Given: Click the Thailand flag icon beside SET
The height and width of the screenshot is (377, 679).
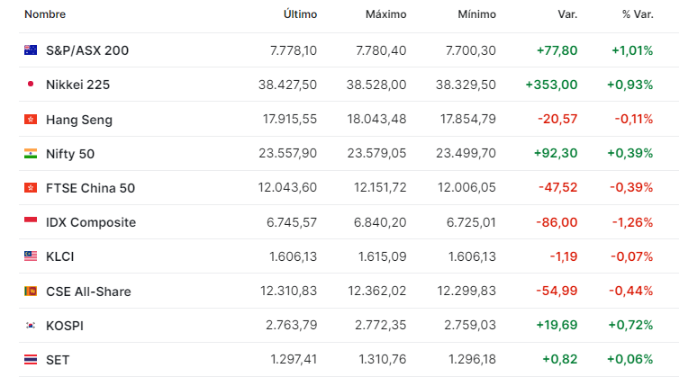Looking at the screenshot, I should pos(31,359).
